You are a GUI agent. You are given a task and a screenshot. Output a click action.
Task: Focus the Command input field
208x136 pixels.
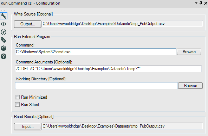(96, 52)
